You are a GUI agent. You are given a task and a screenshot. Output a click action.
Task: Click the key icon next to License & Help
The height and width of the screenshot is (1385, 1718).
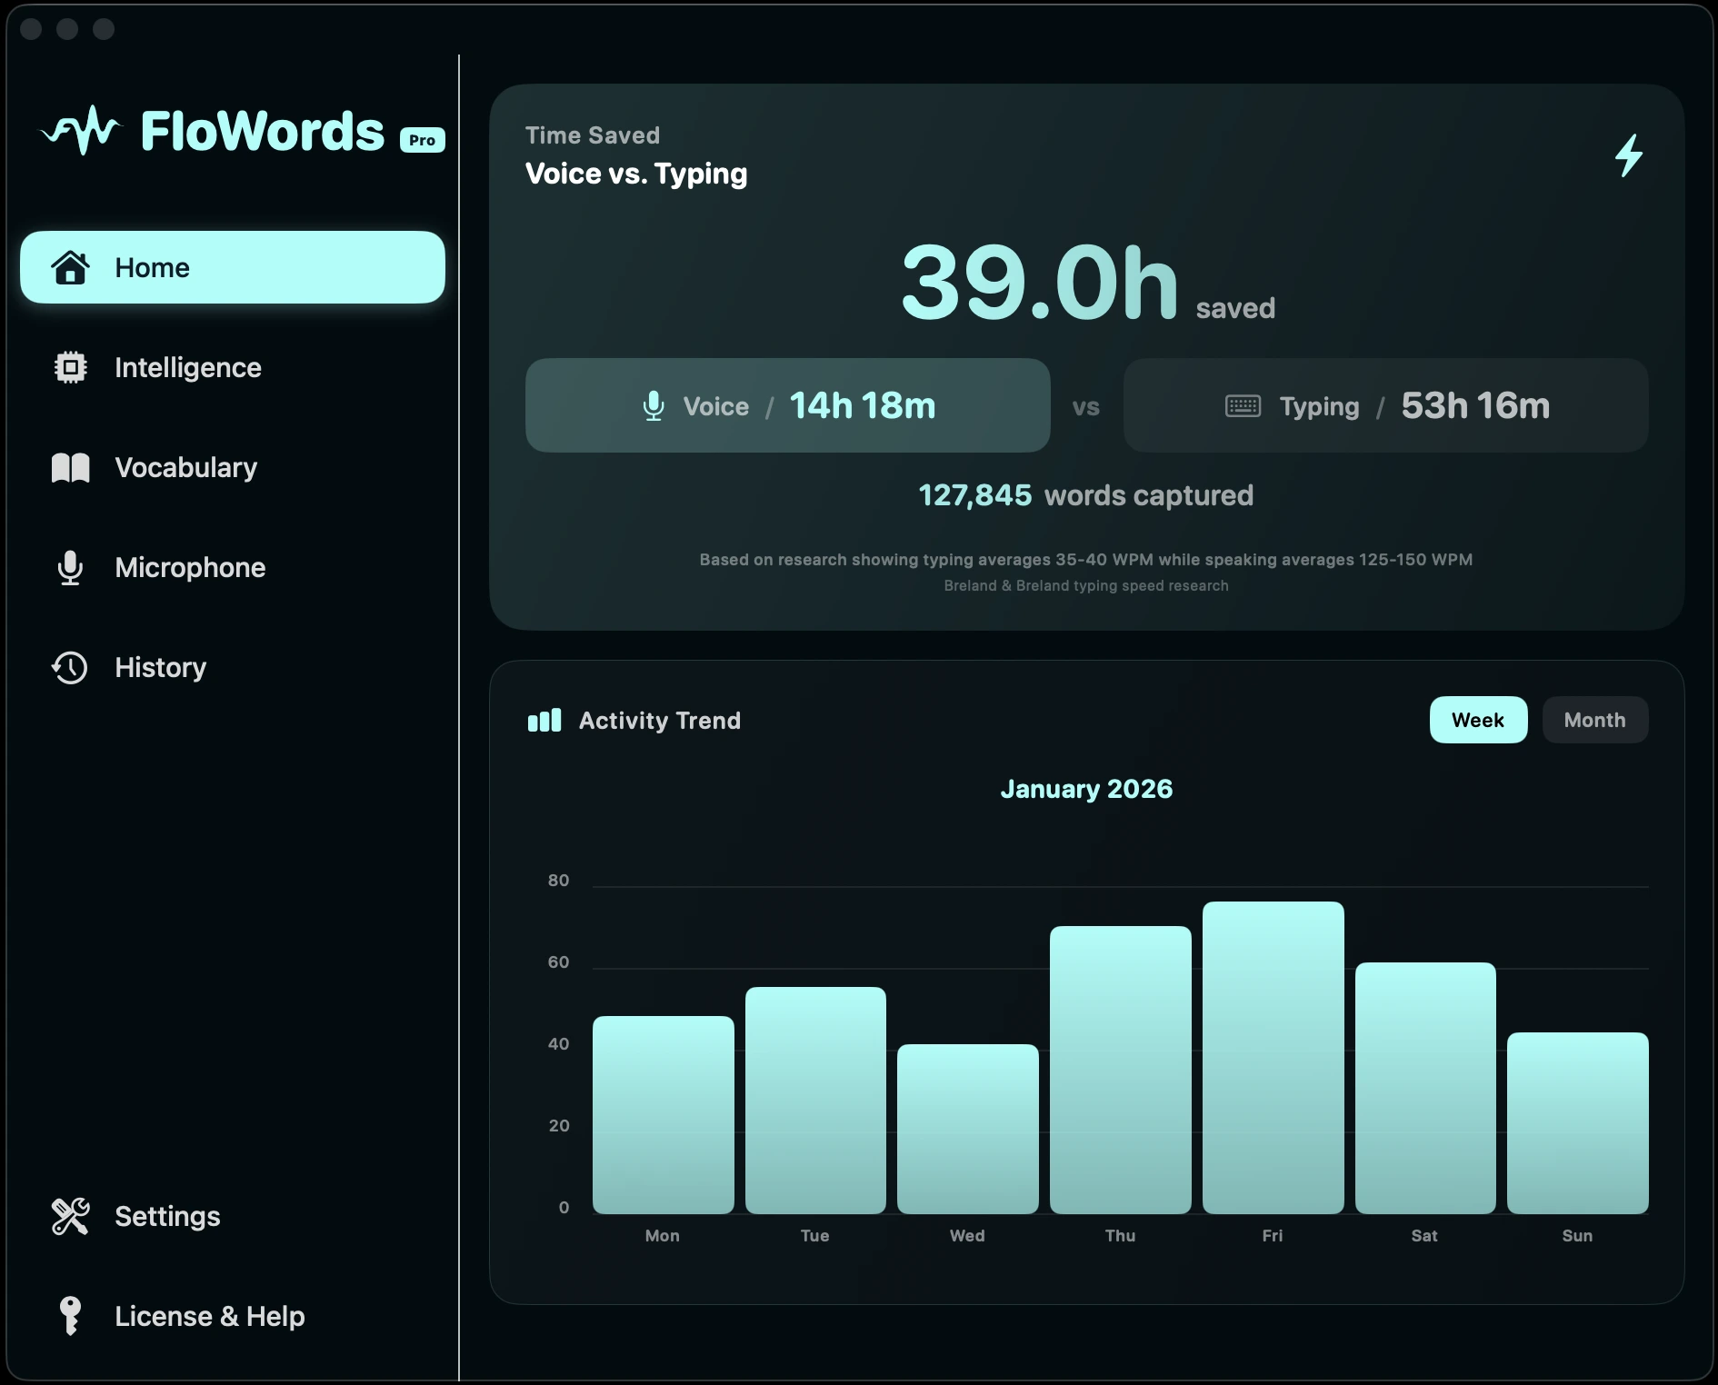(x=71, y=1316)
